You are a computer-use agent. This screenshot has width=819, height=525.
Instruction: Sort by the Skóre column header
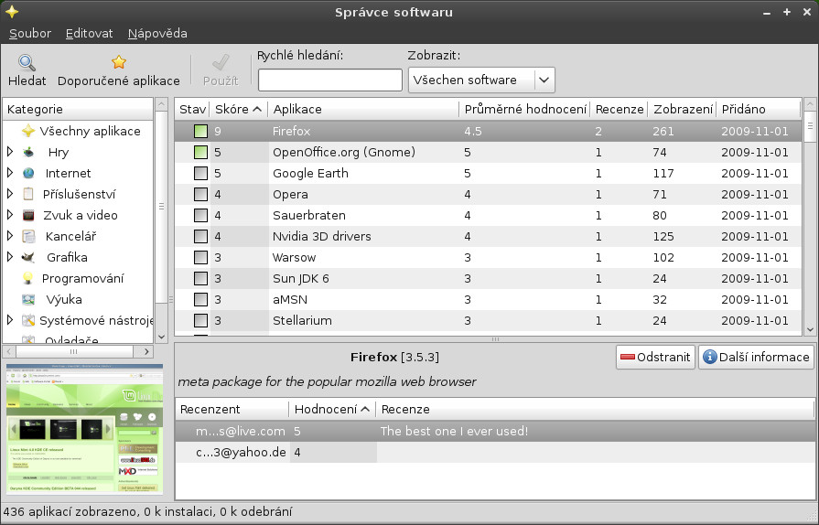click(x=238, y=109)
